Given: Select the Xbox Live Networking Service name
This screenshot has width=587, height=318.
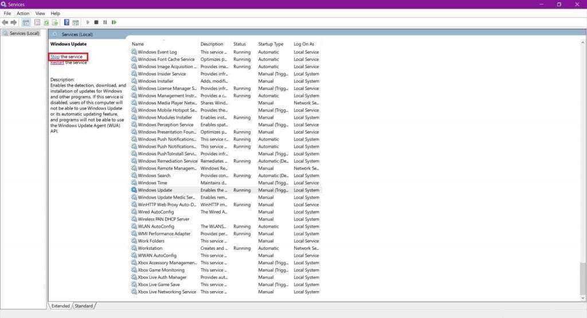Looking at the screenshot, I should [x=167, y=292].
